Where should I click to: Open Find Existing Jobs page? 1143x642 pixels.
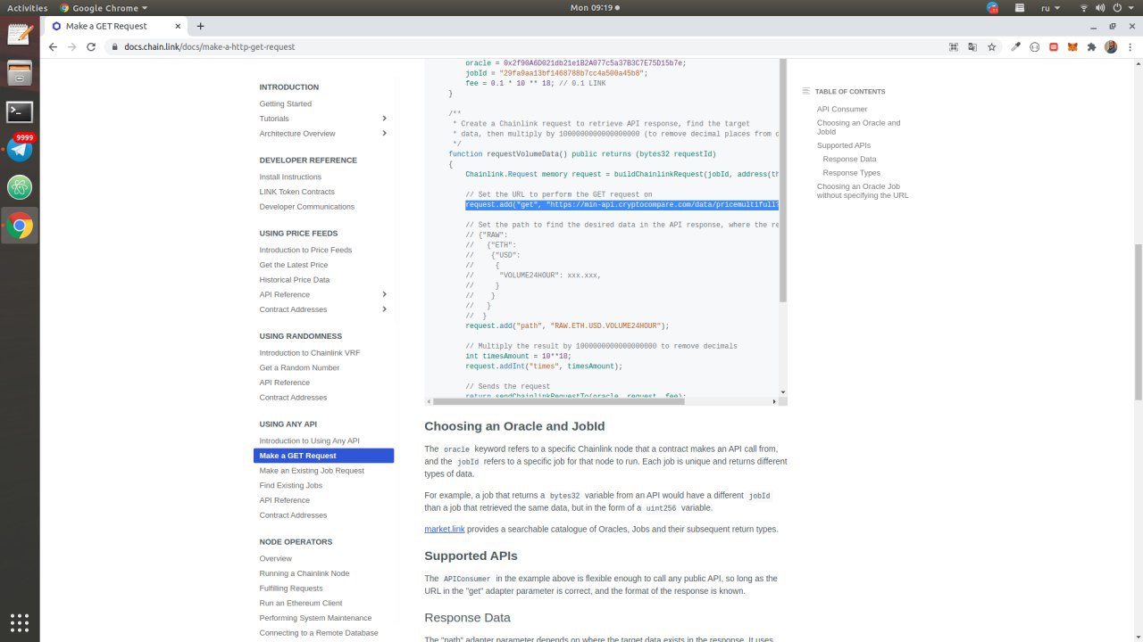click(x=291, y=485)
